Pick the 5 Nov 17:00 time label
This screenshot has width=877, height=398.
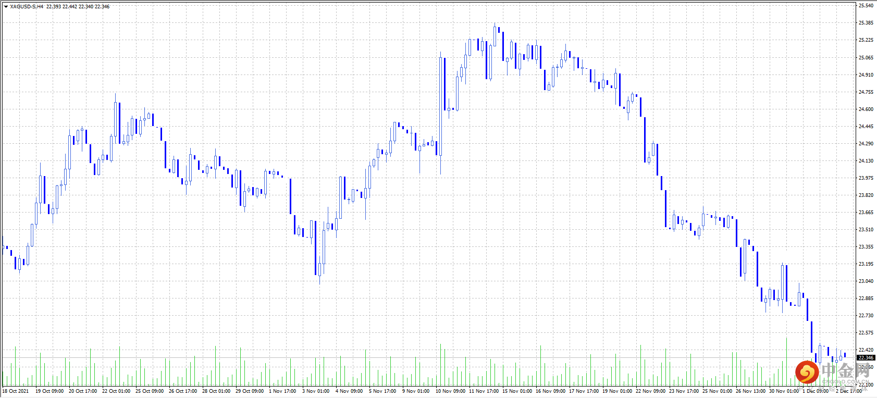click(382, 391)
